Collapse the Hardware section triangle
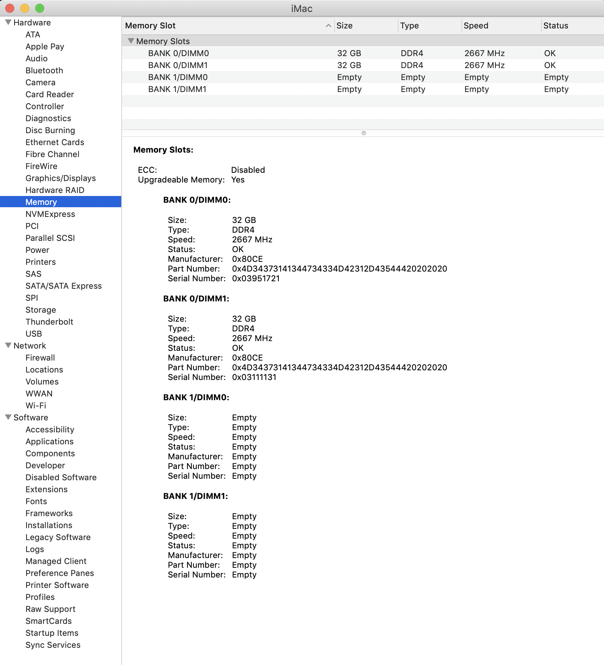 click(x=8, y=22)
